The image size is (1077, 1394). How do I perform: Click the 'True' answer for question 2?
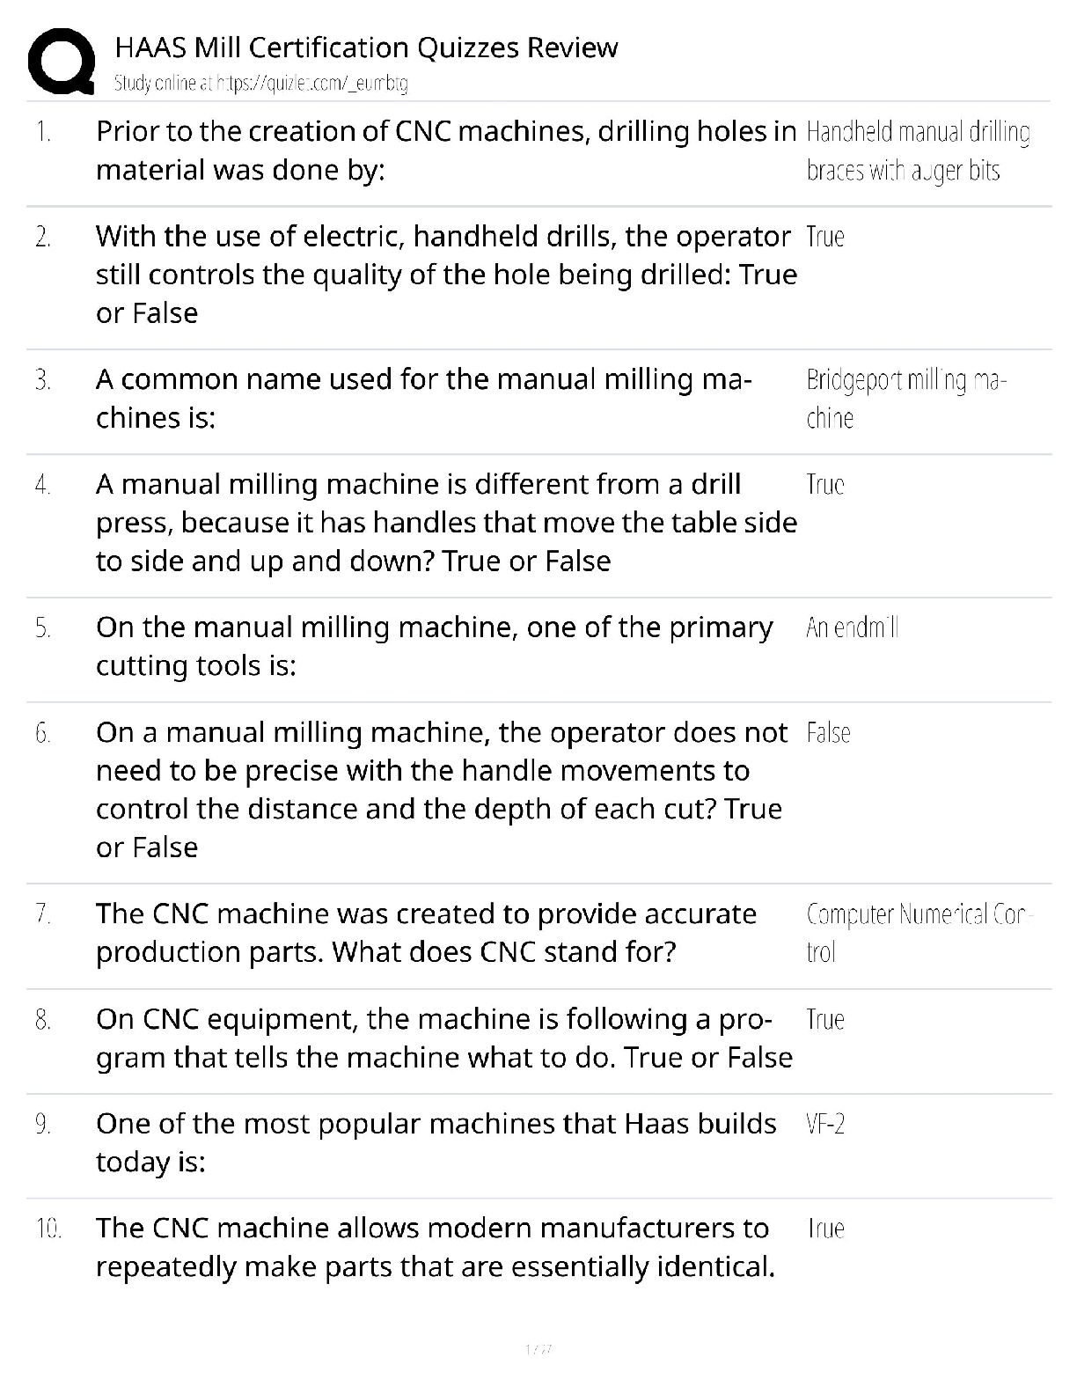824,237
